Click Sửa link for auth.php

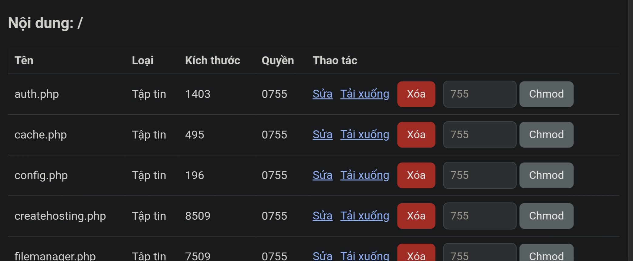(322, 94)
